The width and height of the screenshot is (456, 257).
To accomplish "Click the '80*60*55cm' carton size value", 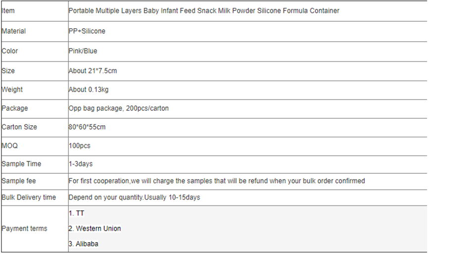I will [87, 127].
